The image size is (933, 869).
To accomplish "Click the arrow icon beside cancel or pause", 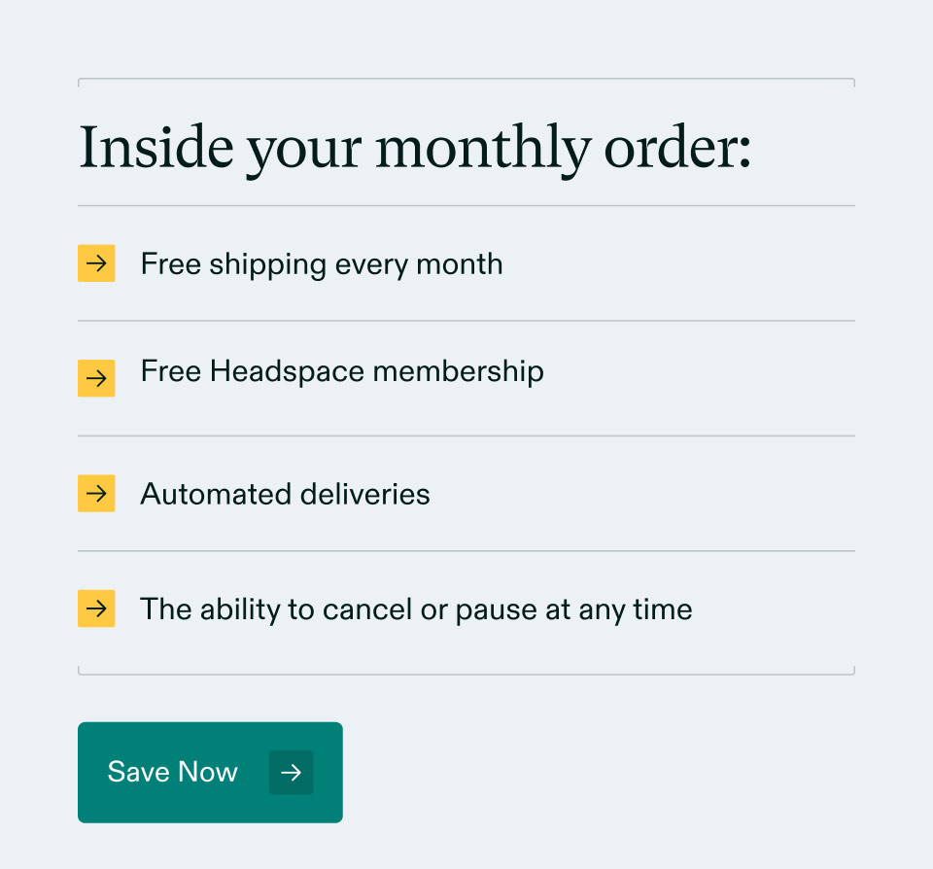I will (96, 608).
